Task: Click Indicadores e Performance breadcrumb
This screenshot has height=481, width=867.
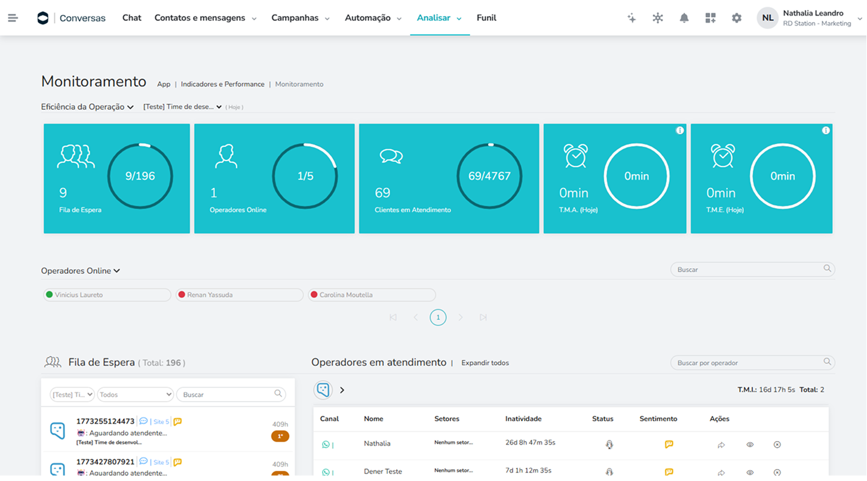Action: point(222,85)
